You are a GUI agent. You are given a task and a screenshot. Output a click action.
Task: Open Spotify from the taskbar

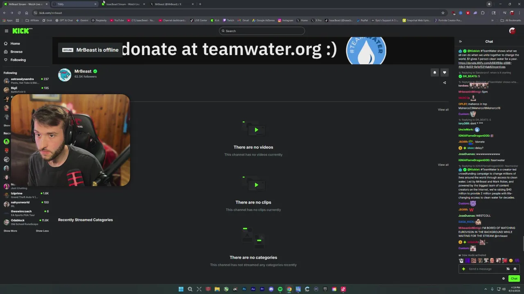(280, 289)
